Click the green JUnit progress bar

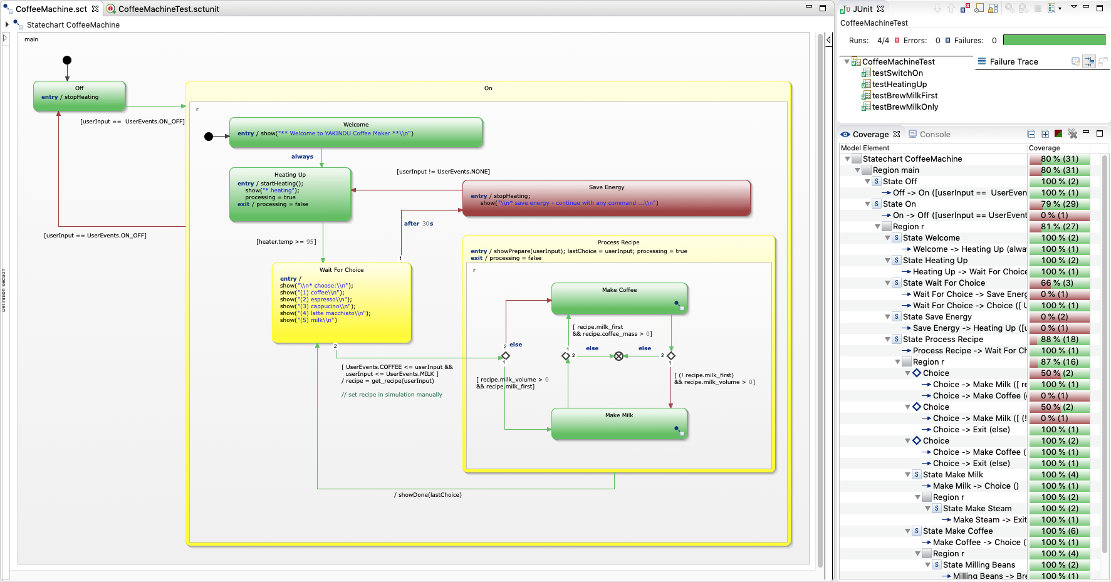[1054, 40]
